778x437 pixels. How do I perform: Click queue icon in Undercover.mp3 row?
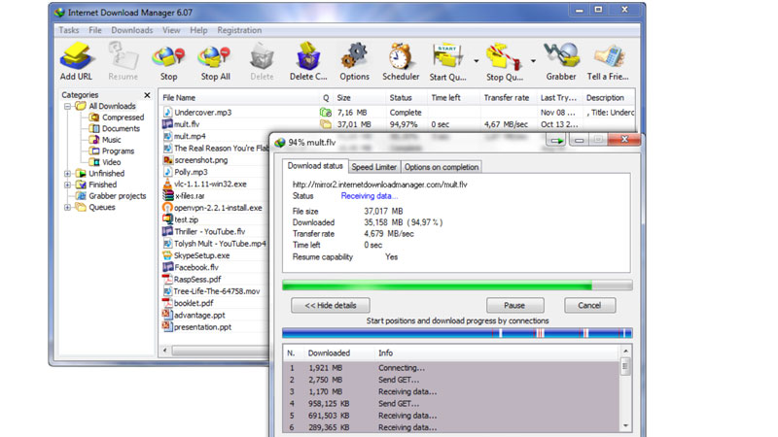coord(326,113)
